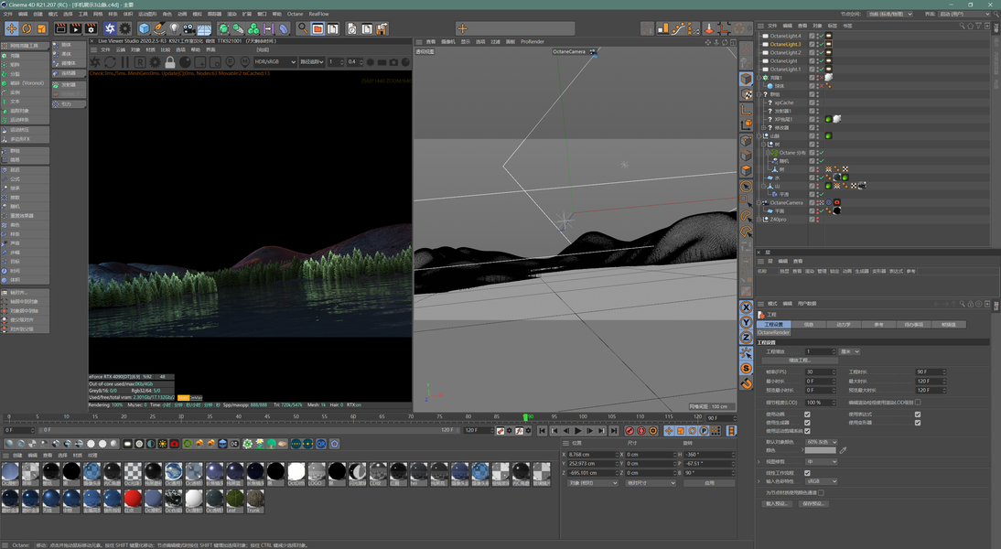1001x549 pixels.
Task: Open the object coordinate mode dropdown
Action: click(593, 483)
